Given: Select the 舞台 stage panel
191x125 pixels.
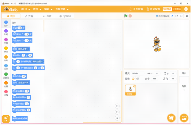Looking at the screenshot, I should point(184,73).
